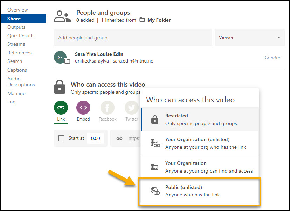Click the globe-with-link Public unlisted icon

[x=155, y=191]
